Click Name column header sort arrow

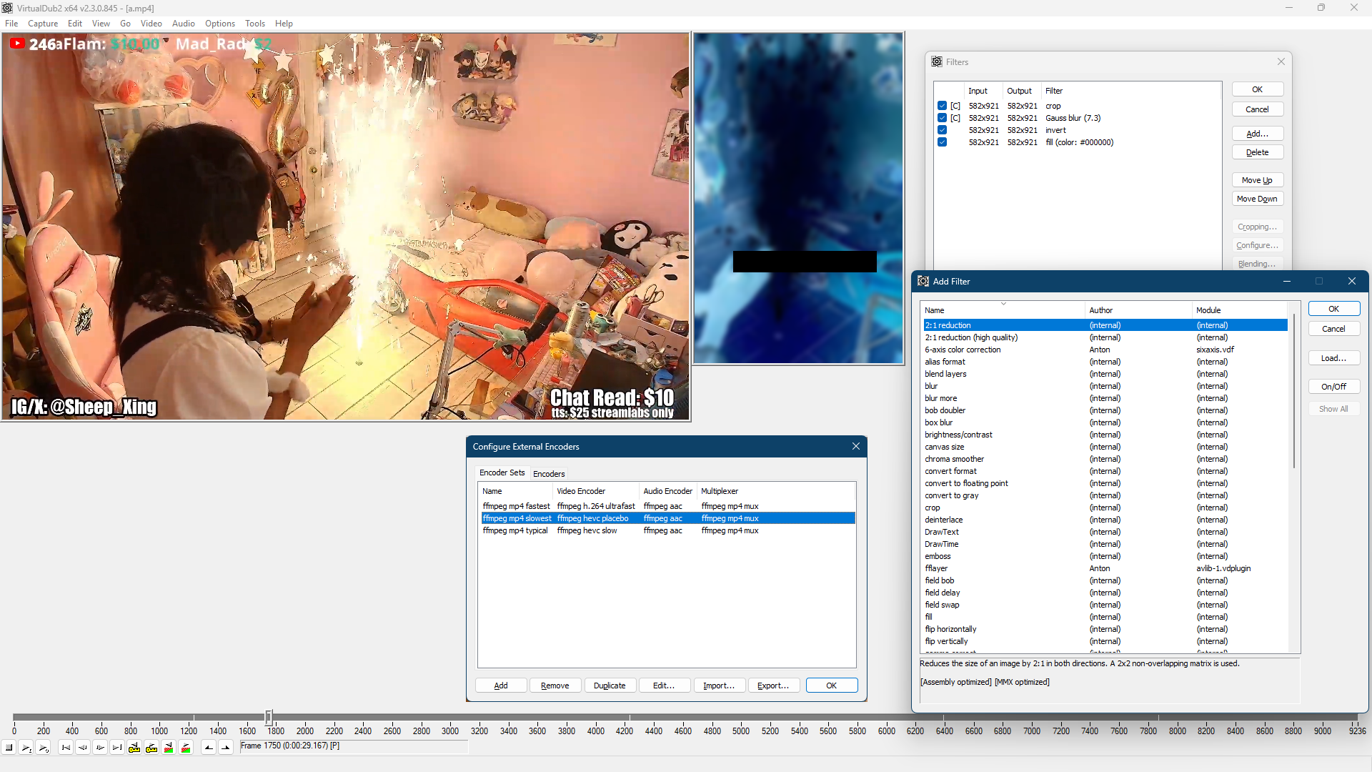[1003, 304]
